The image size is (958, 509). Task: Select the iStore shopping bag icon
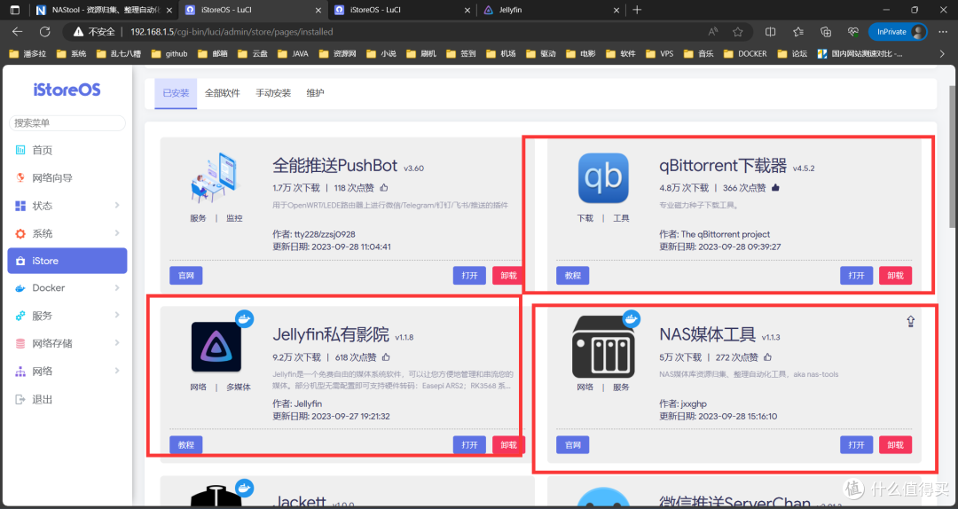20,261
